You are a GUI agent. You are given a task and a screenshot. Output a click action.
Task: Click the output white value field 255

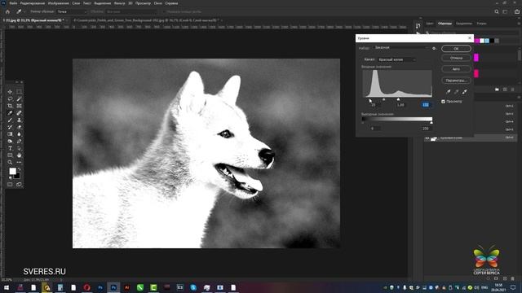[426, 129]
